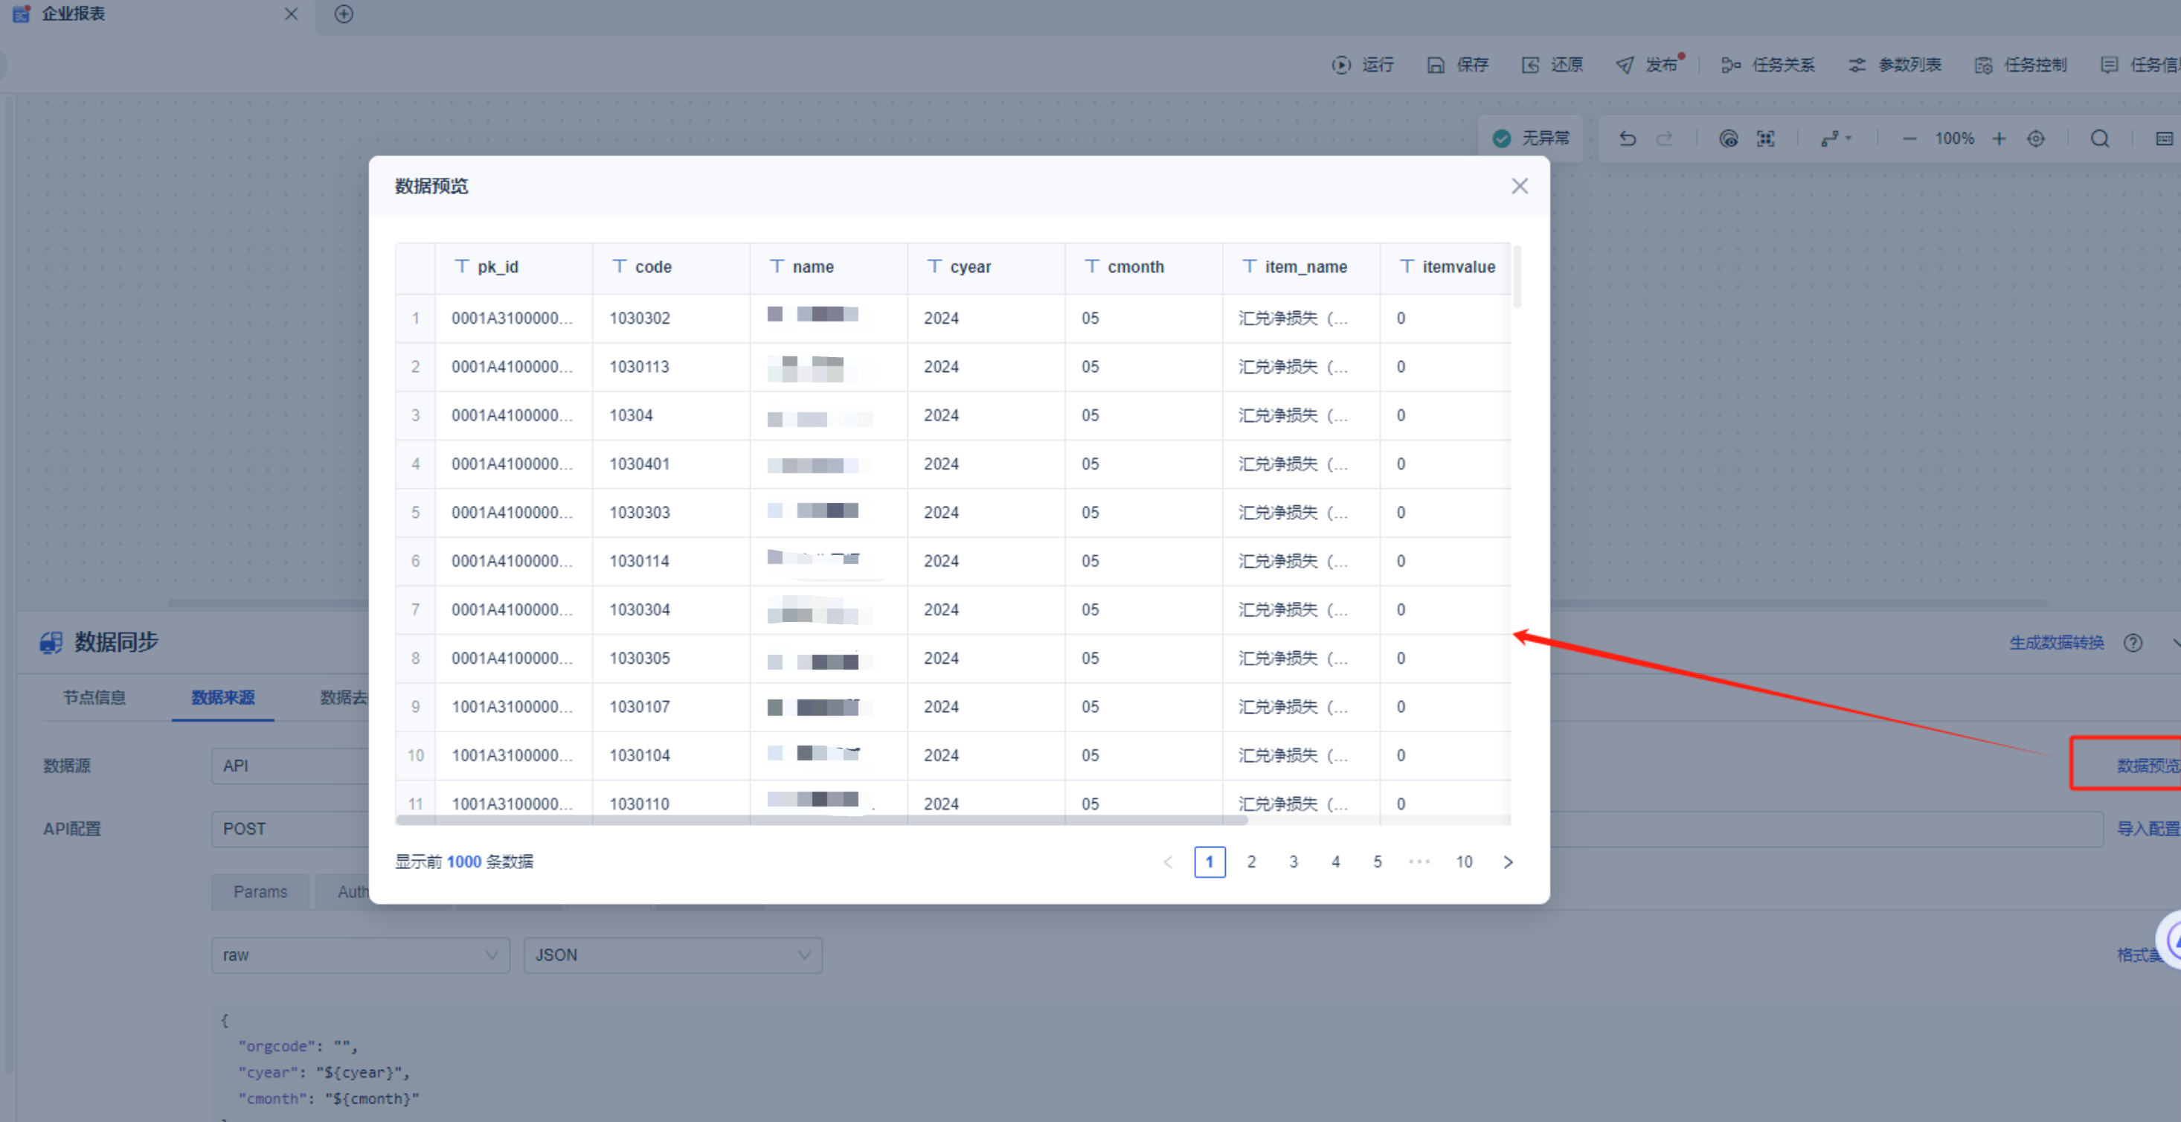Open Task Relations (任务关系) icon
The image size is (2181, 1122).
click(1730, 65)
